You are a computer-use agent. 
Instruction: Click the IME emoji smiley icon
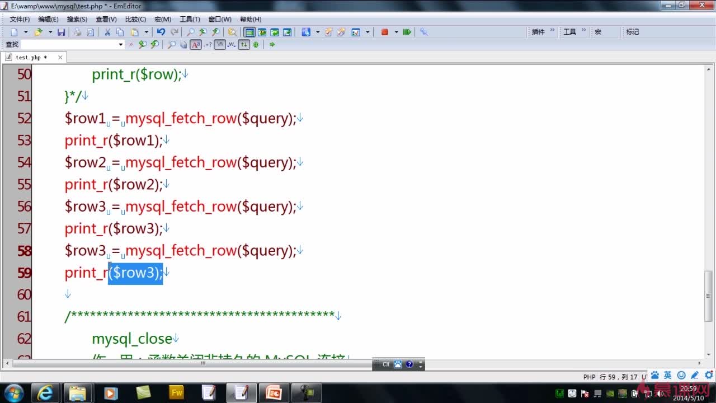[x=681, y=376]
